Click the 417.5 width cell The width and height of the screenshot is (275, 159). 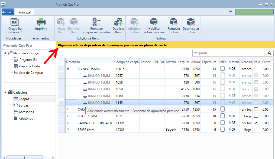point(183,89)
